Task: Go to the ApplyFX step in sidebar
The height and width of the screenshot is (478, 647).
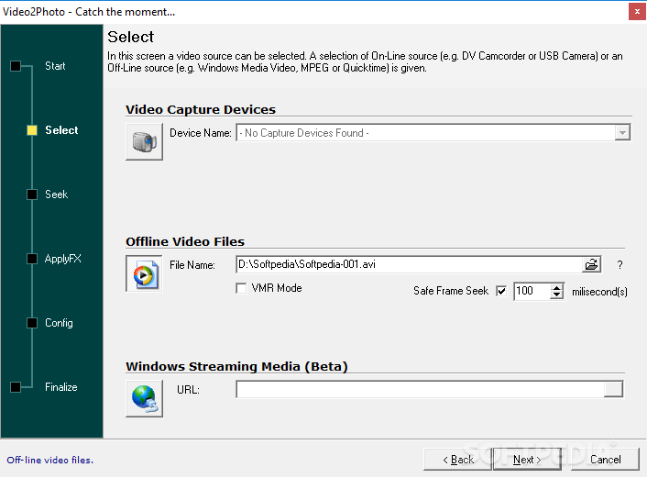Action: pyautogui.click(x=62, y=259)
